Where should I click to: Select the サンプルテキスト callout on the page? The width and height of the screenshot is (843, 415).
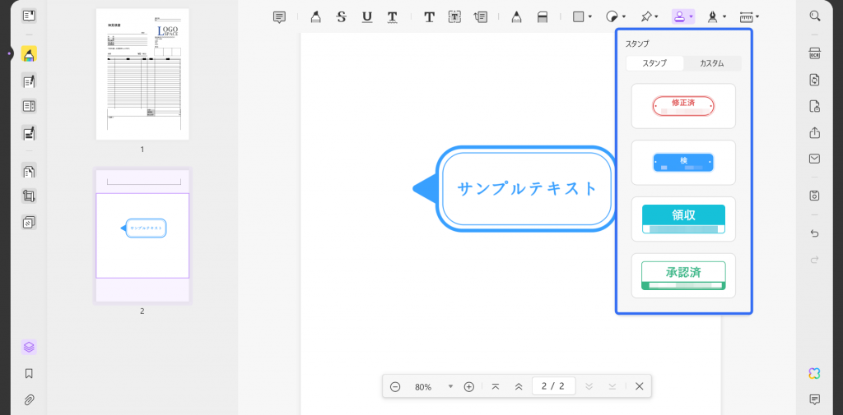pos(515,189)
